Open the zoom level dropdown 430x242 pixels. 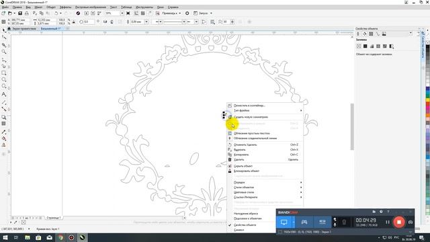tap(122, 13)
